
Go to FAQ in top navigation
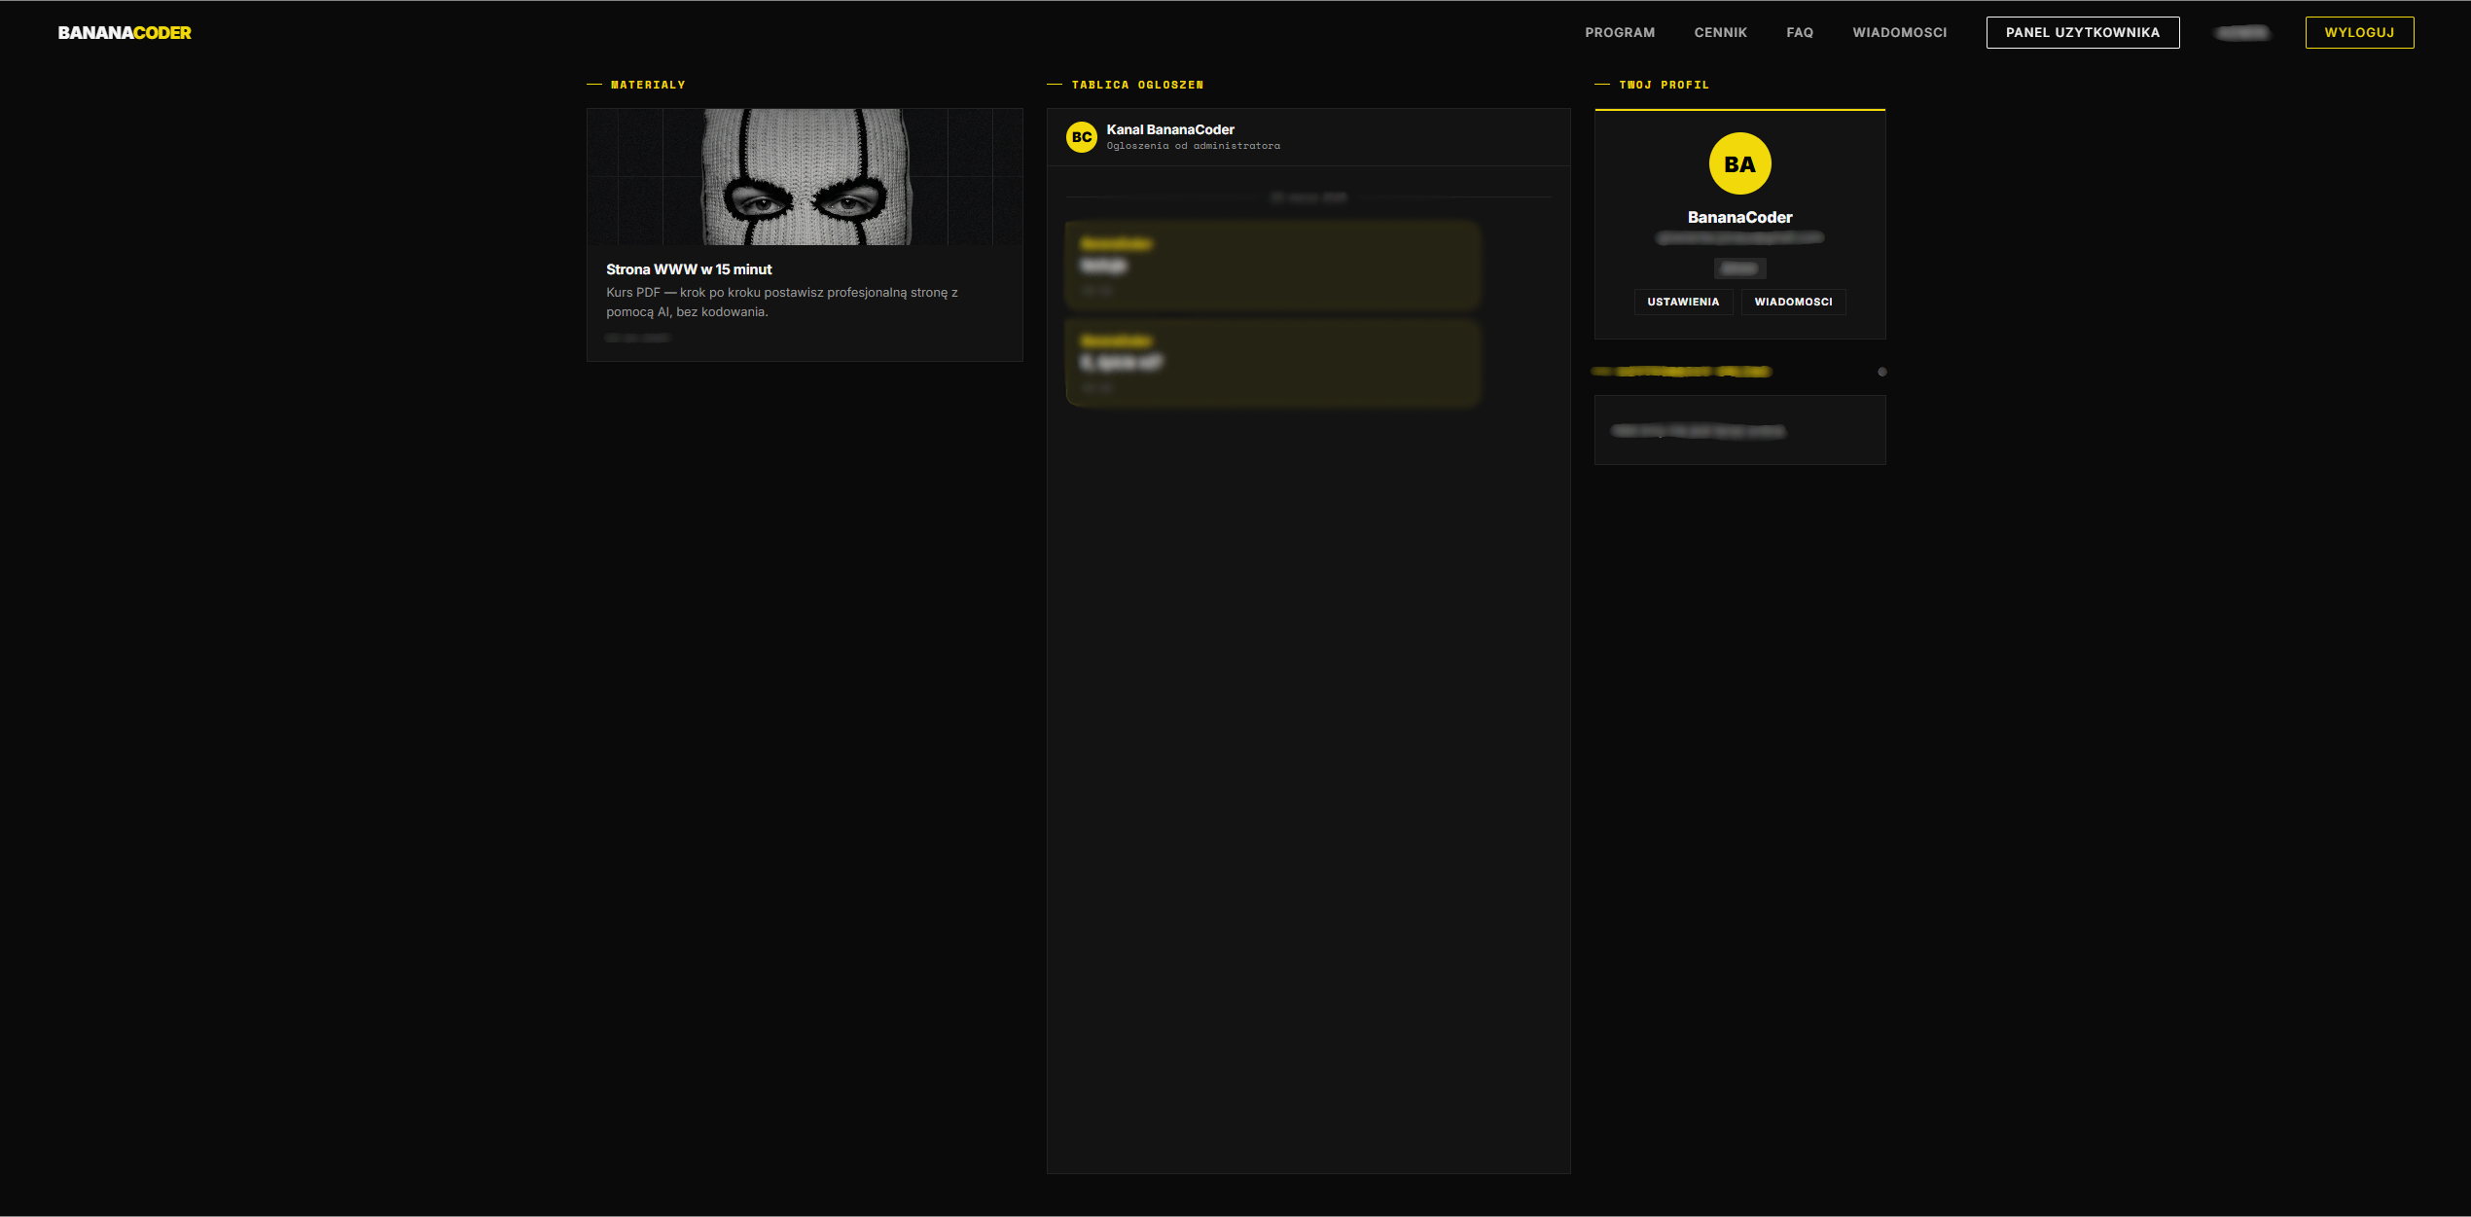(x=1799, y=32)
